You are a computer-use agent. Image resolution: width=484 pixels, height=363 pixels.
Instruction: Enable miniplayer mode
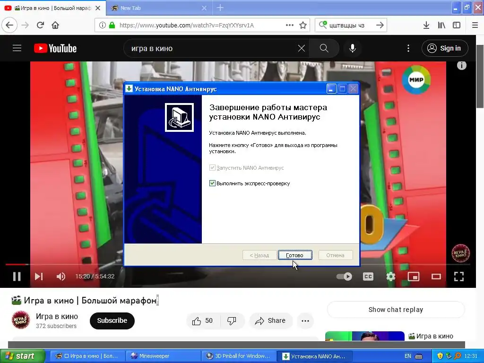tap(413, 276)
